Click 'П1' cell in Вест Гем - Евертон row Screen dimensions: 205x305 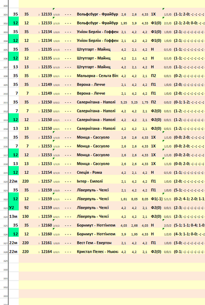point(154,243)
